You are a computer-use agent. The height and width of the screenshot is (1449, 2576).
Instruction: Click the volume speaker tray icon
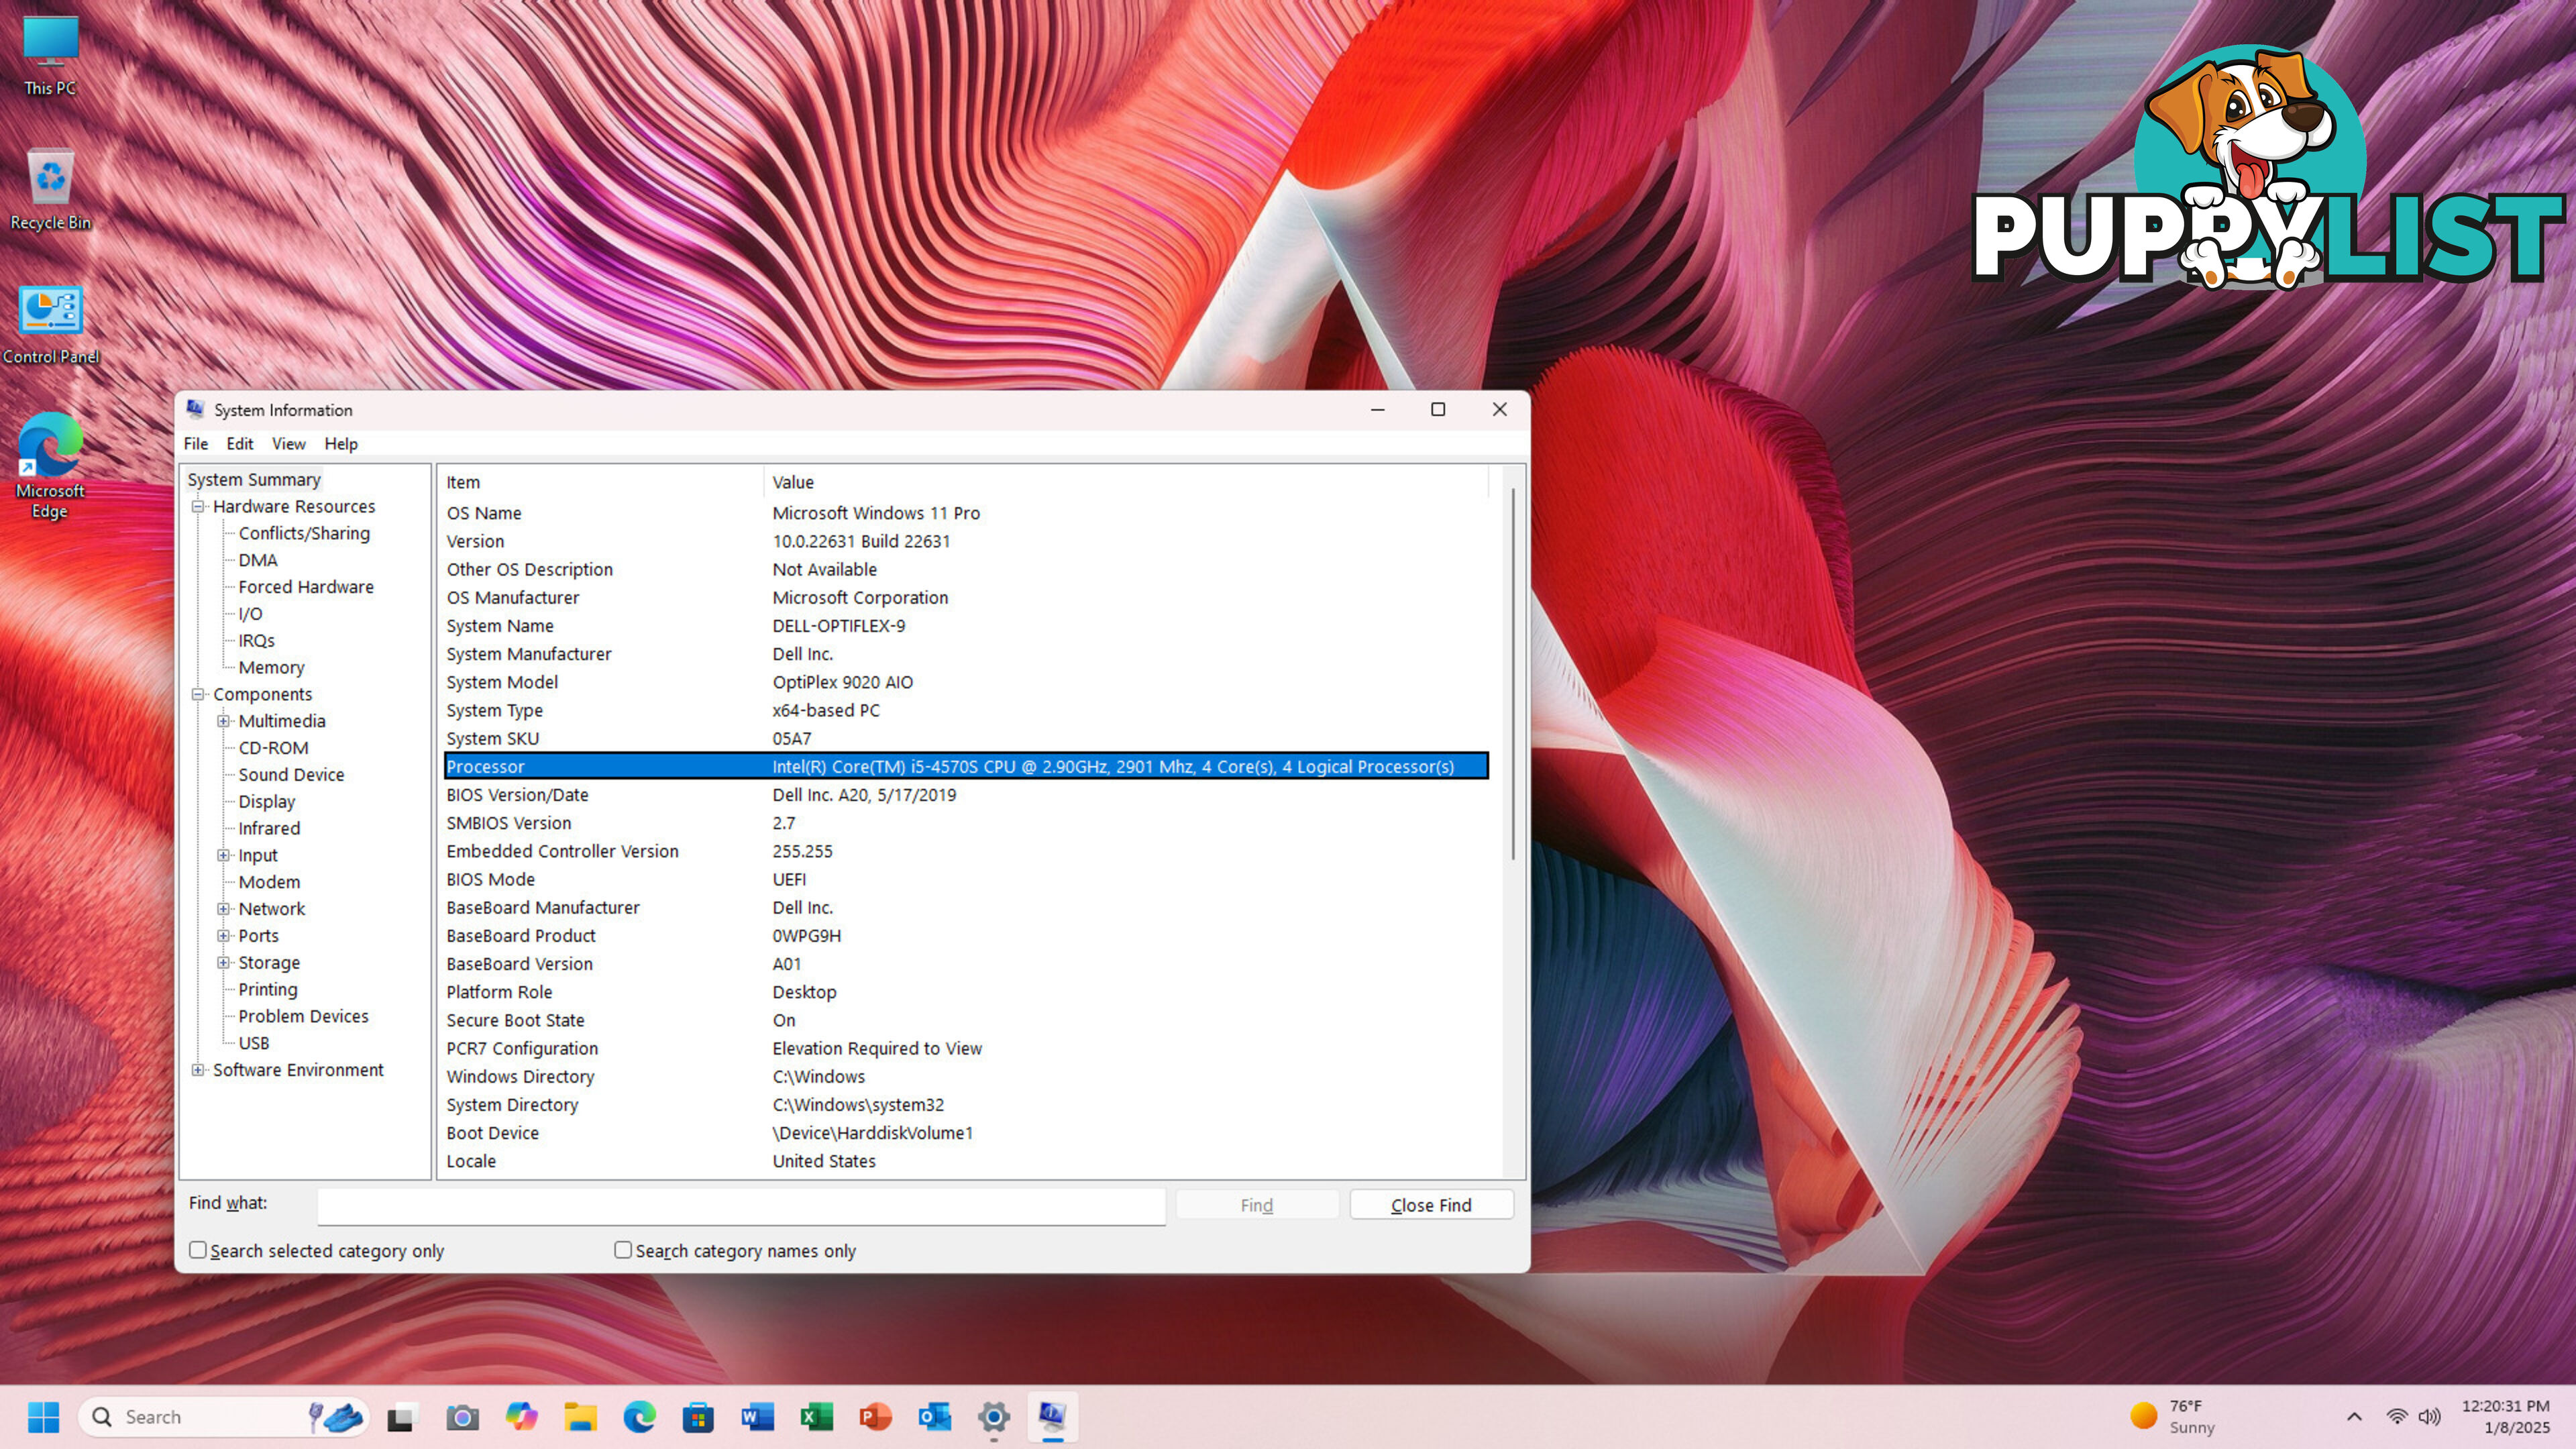(2429, 1416)
